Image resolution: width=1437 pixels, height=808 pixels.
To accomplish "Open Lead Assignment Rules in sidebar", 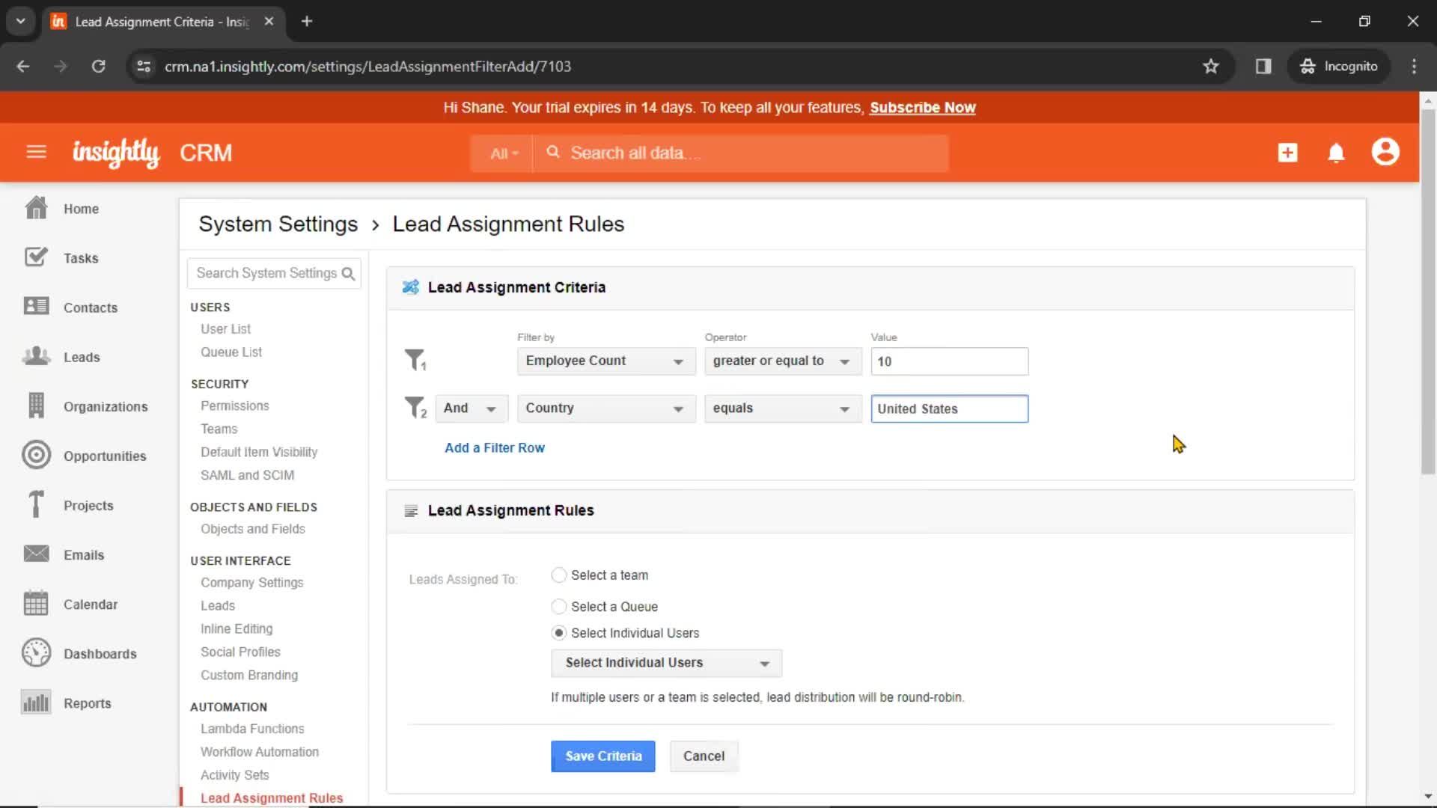I will click(x=271, y=798).
